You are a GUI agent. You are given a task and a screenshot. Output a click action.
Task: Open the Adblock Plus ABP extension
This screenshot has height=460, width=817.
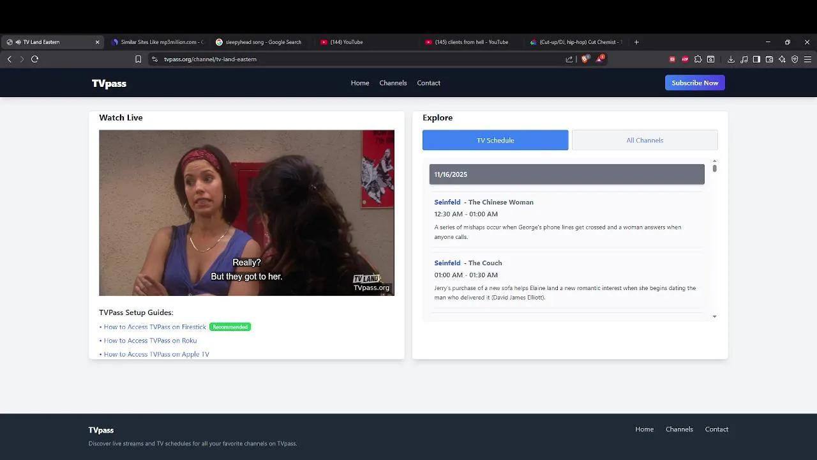click(685, 59)
